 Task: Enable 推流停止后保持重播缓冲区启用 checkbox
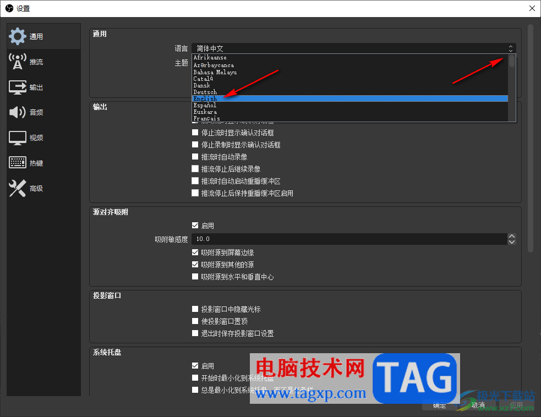point(195,193)
